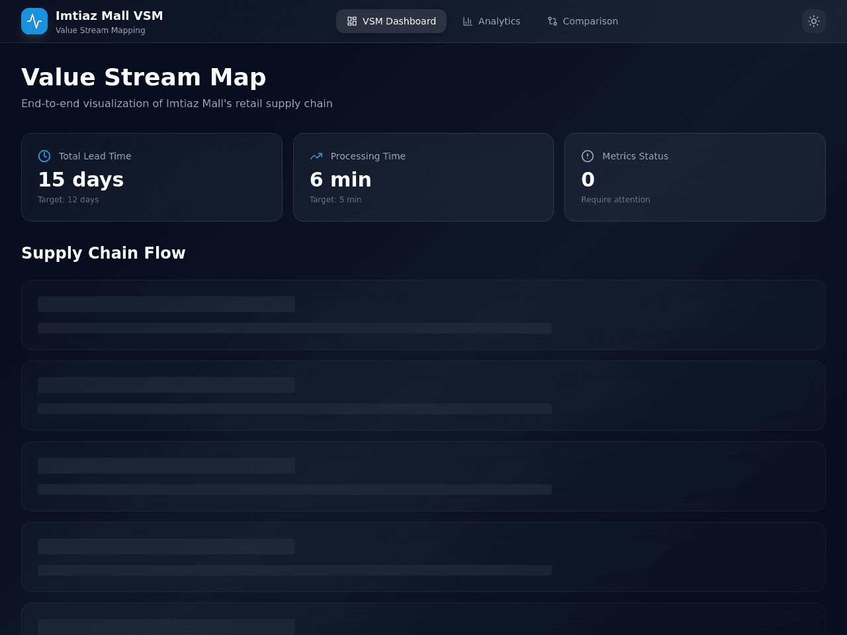Click the Require attention text
The height and width of the screenshot is (635, 847).
point(615,200)
